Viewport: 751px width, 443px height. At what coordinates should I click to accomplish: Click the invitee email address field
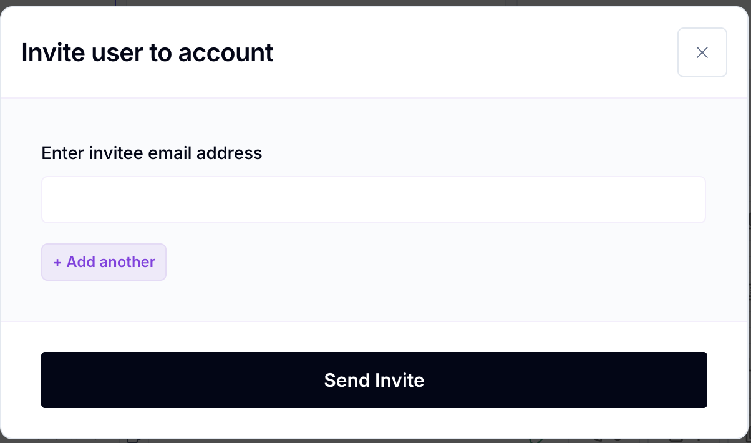pos(373,200)
